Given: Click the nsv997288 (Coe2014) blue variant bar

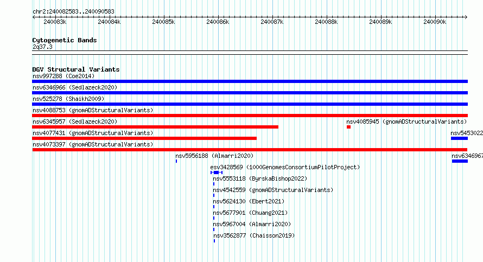Looking at the screenshot, I should [x=250, y=81].
